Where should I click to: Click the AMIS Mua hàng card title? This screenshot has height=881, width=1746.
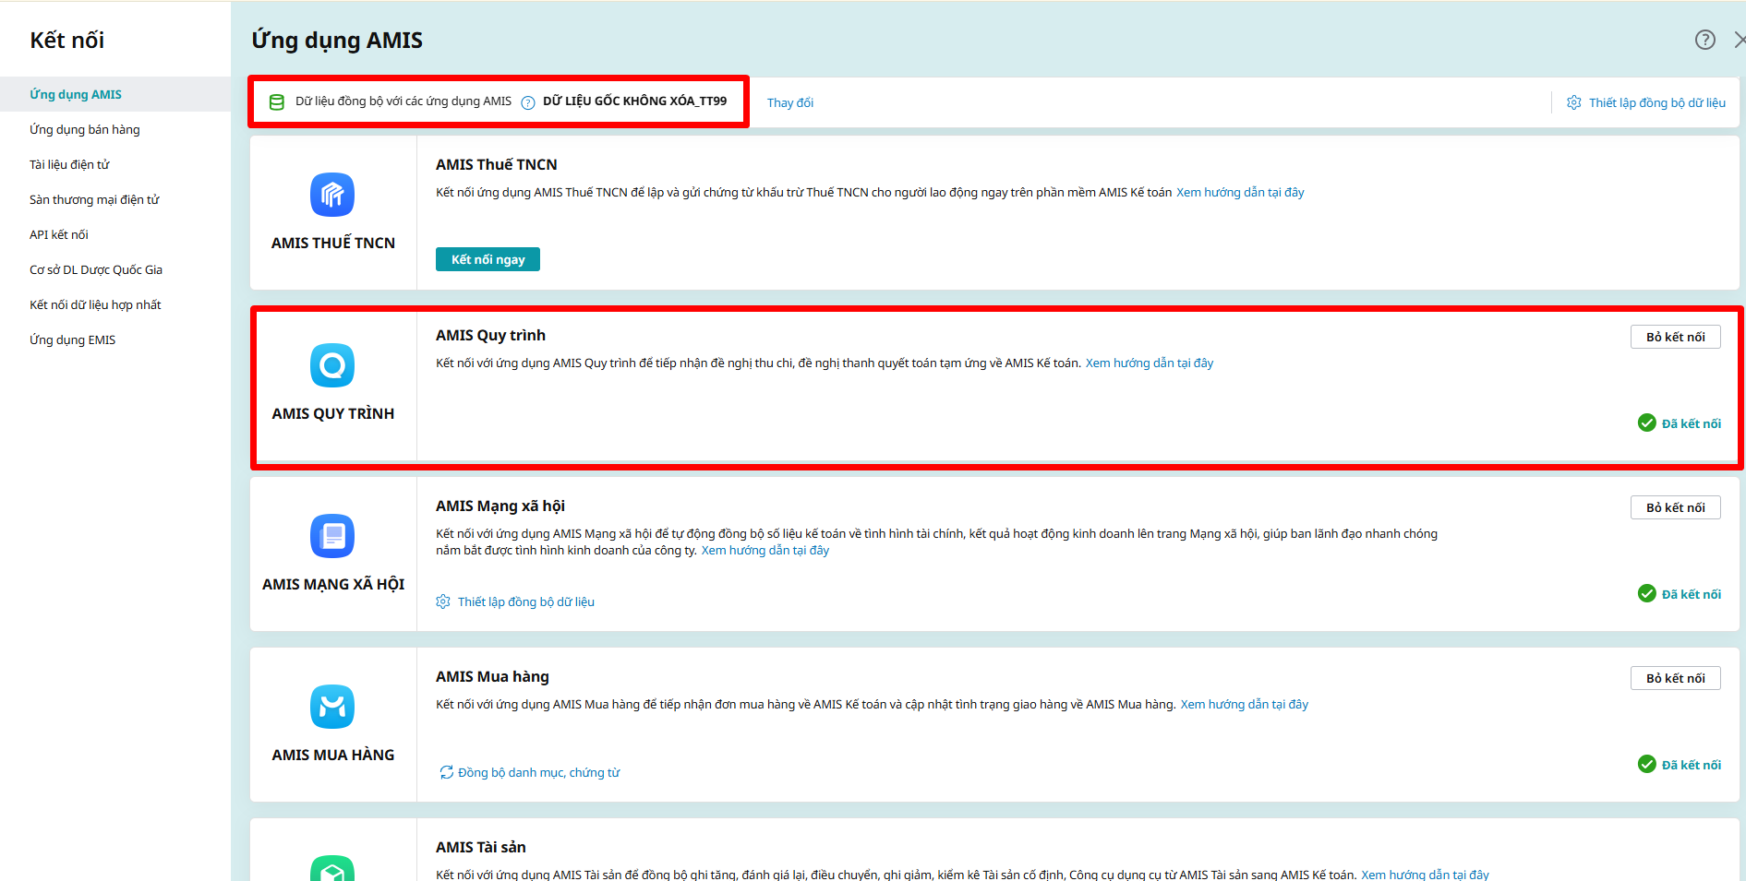pyautogui.click(x=492, y=676)
